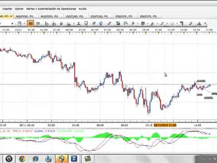Click the orange highlighted date label on time axis
The height and width of the screenshot is (163, 217).
click(165, 125)
